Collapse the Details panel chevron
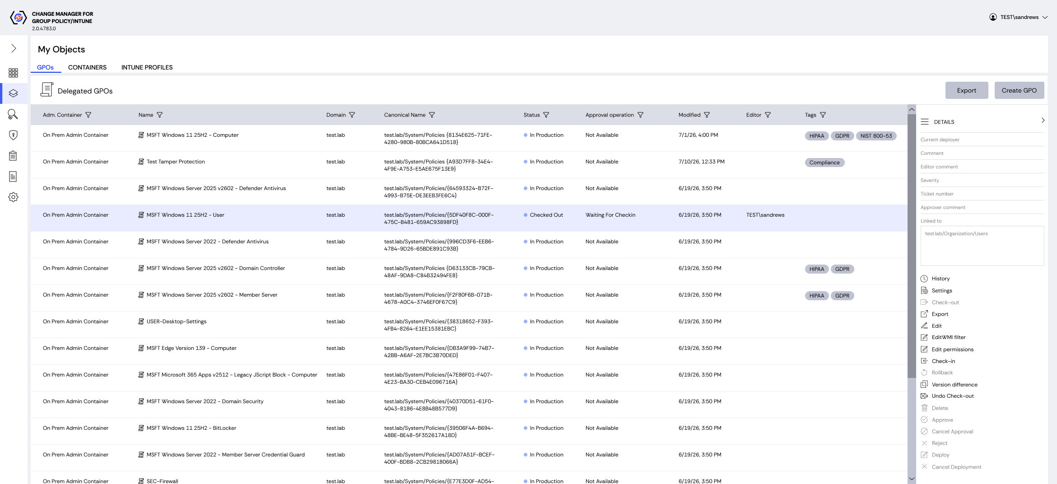This screenshot has height=484, width=1057. (1043, 121)
